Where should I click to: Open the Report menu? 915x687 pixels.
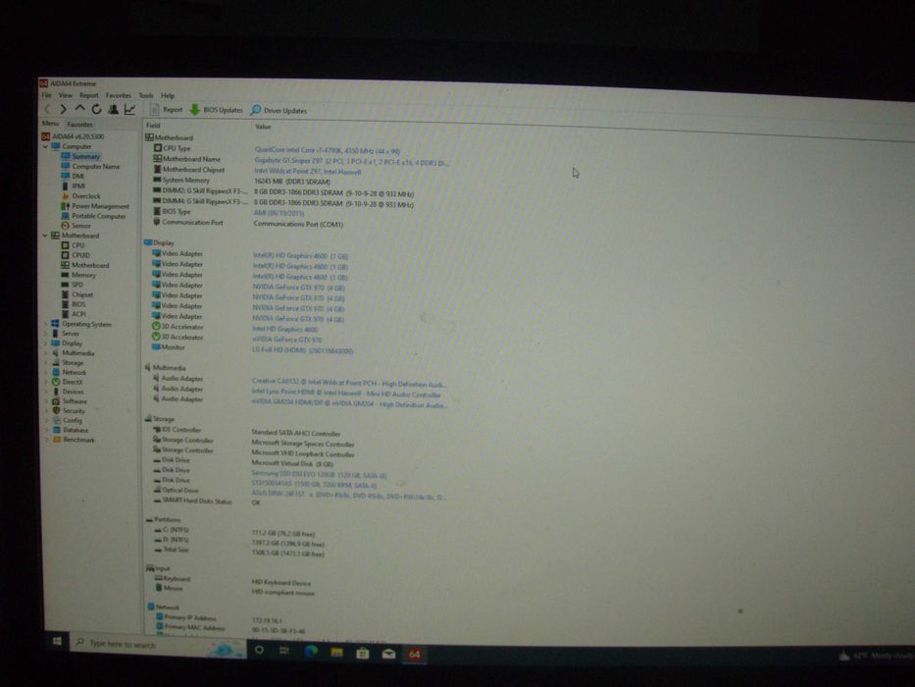(x=88, y=95)
